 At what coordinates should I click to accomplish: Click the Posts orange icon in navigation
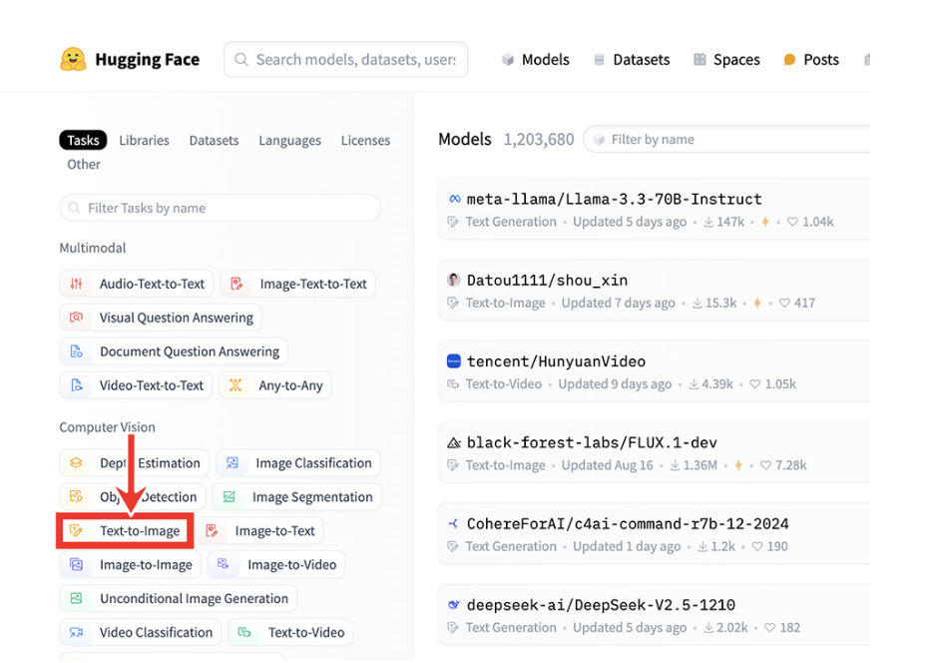pos(789,60)
